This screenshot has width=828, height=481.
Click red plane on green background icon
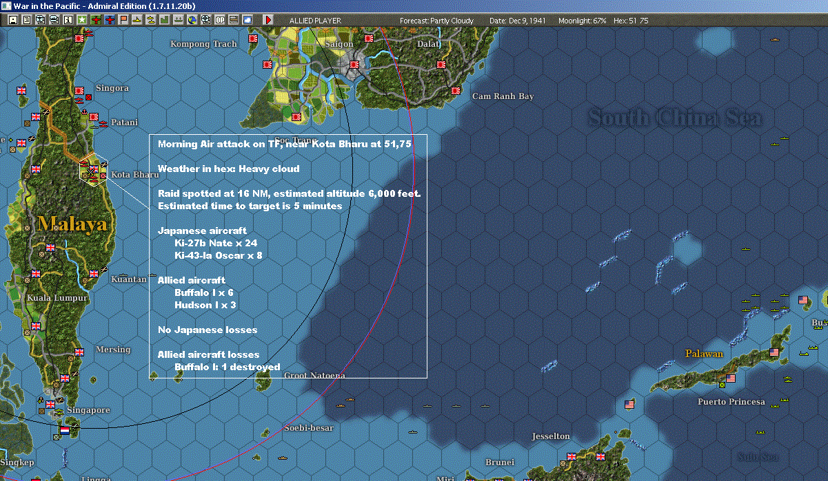(x=96, y=20)
